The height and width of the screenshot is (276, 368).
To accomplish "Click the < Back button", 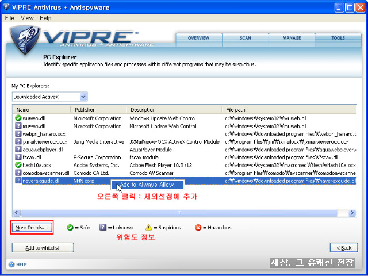I will pos(344,248).
